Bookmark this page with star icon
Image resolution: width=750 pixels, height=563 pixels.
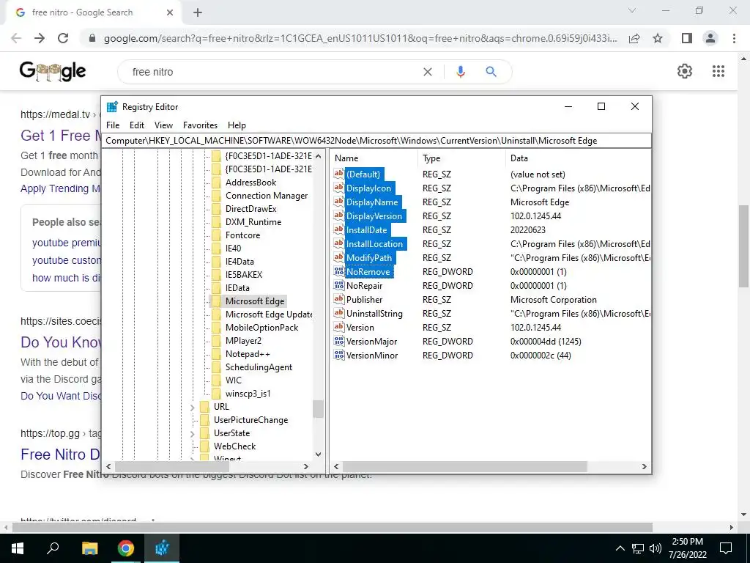[658, 38]
